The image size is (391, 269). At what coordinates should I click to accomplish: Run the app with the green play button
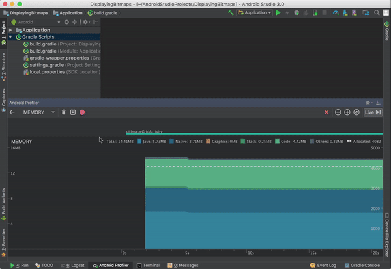tap(278, 13)
